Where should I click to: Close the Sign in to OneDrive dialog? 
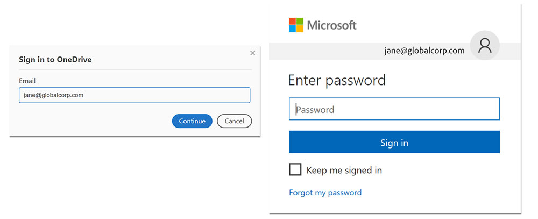[252, 53]
